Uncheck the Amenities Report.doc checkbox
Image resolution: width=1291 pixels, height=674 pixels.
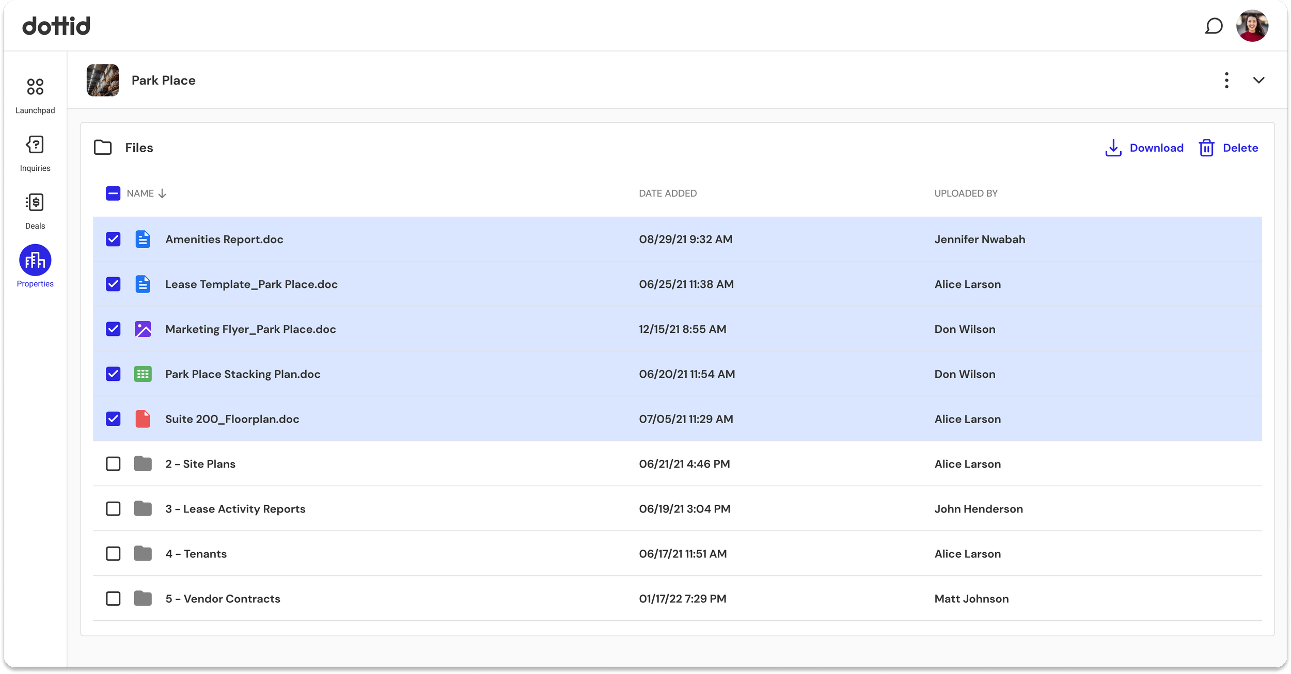(x=113, y=239)
